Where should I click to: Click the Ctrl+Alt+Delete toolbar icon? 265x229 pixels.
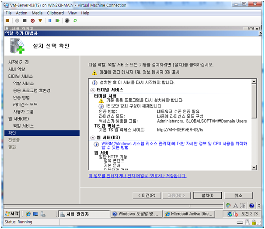pos(7,21)
